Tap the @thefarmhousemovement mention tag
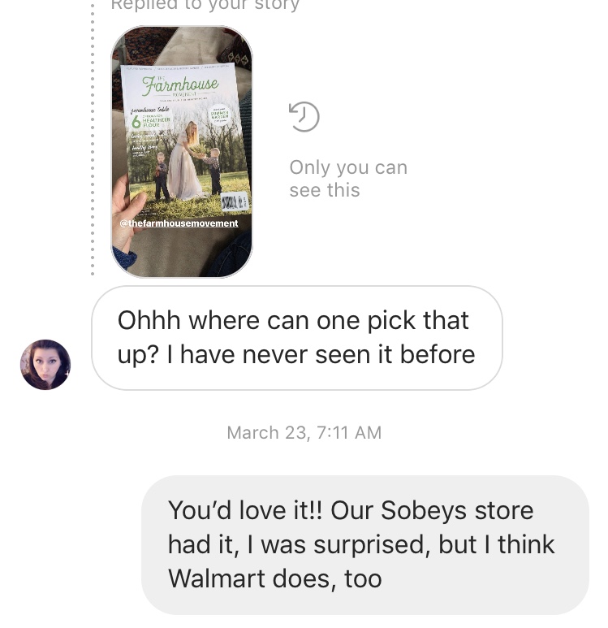 179,223
